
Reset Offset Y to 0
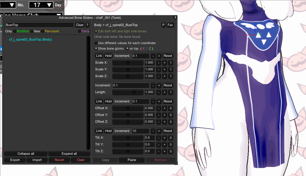click(x=171, y=115)
